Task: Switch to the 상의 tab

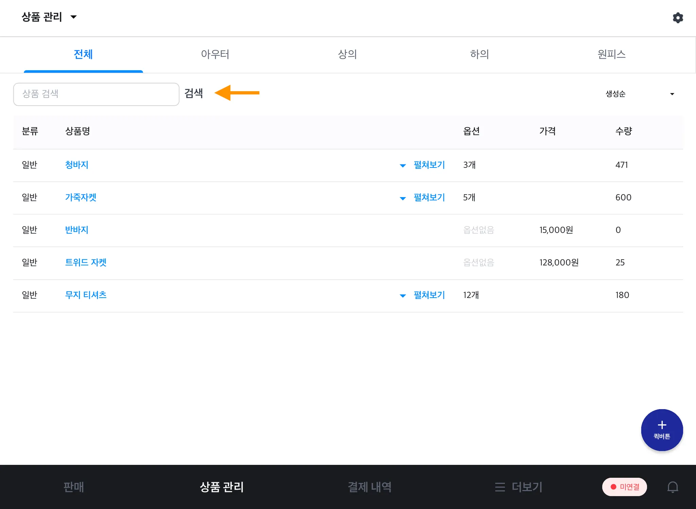Action: [x=347, y=54]
